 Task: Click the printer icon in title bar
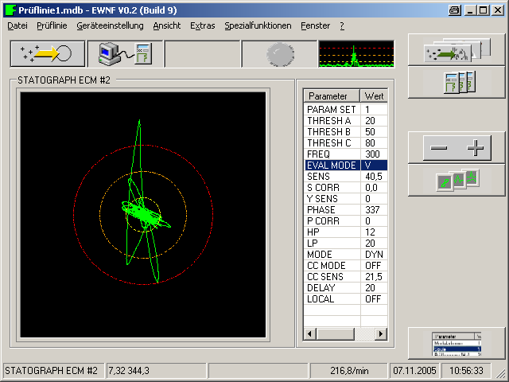[x=454, y=10]
